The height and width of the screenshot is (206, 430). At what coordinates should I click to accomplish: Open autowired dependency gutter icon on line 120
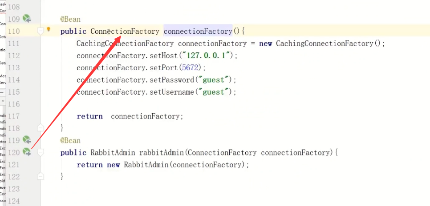(x=27, y=152)
